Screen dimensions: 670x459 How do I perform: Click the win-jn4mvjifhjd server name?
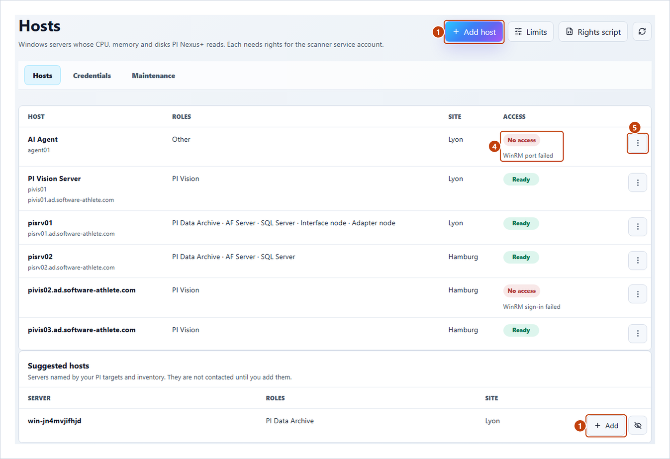(55, 421)
